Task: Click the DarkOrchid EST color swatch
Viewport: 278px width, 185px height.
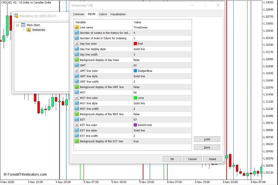Action: 135,125
